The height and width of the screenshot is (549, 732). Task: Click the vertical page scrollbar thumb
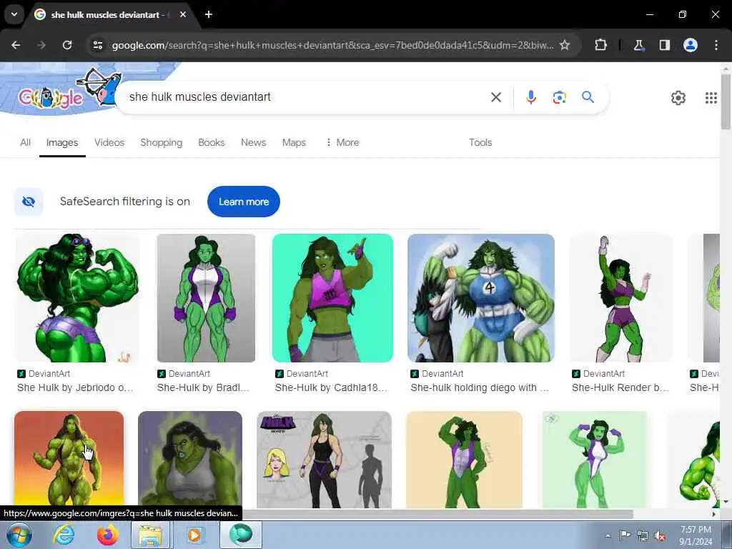[x=726, y=100]
